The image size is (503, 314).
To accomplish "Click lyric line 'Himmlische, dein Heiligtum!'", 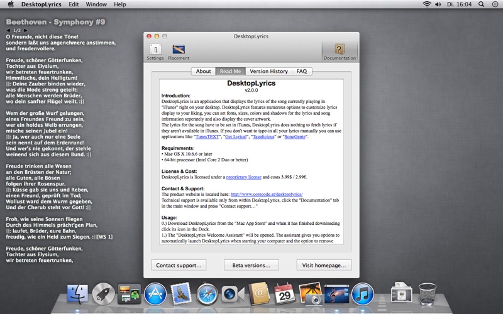I will coord(41,78).
